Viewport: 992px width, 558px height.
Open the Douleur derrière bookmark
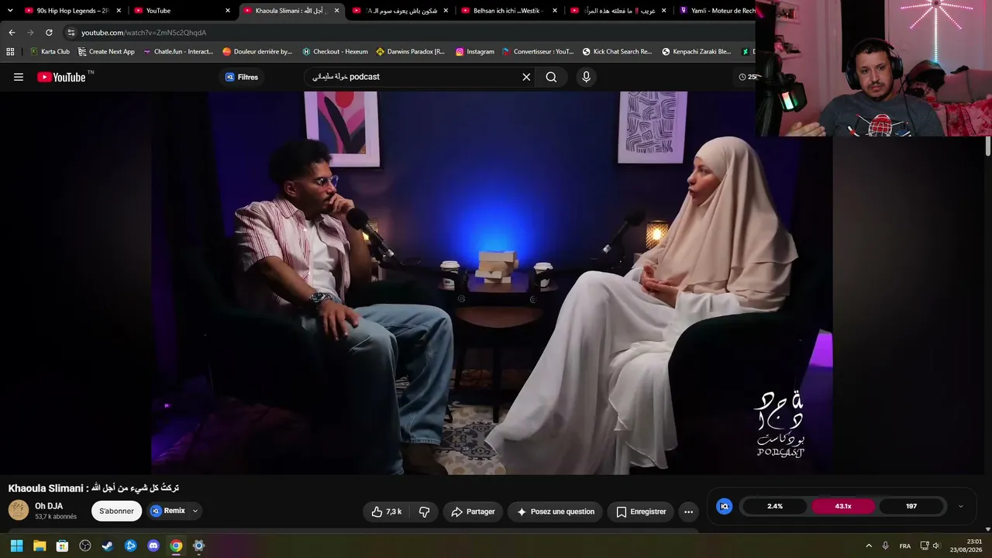click(257, 52)
